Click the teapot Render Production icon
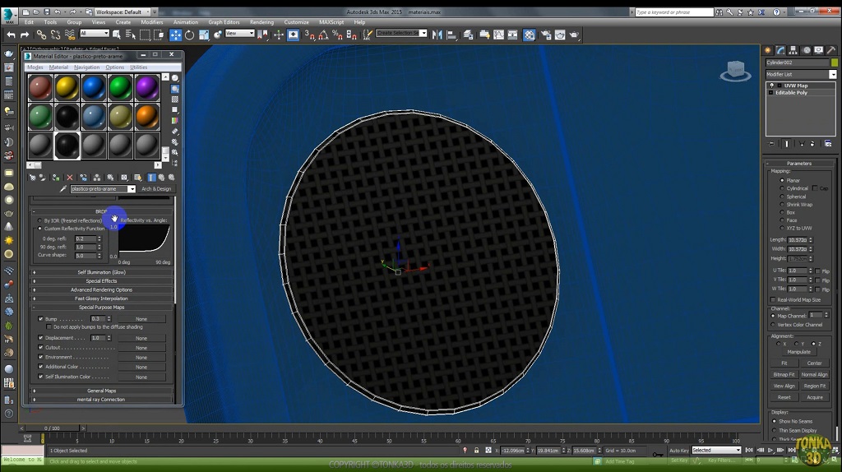Screen dimensions: 842x472 (x=574, y=35)
